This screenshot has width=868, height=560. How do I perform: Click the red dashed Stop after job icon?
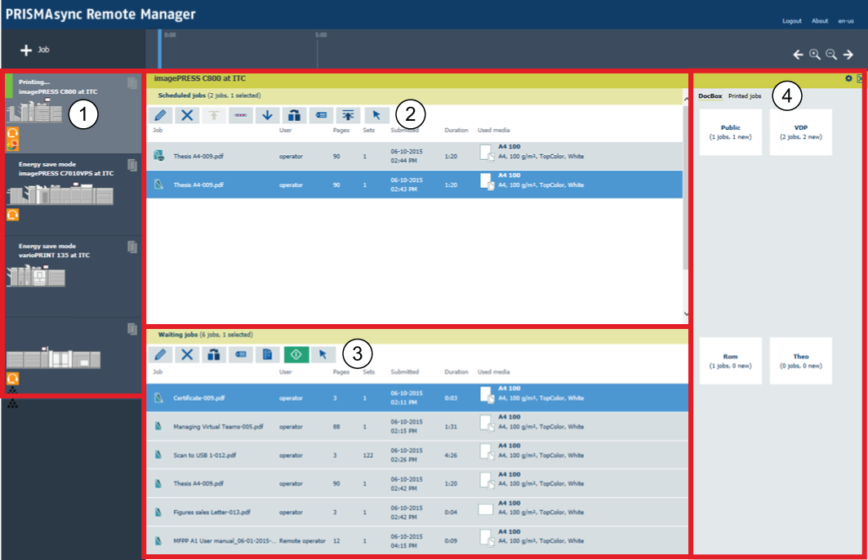point(240,115)
